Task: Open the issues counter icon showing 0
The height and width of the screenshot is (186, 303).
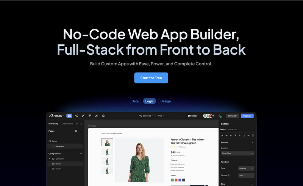Action: pos(220,116)
